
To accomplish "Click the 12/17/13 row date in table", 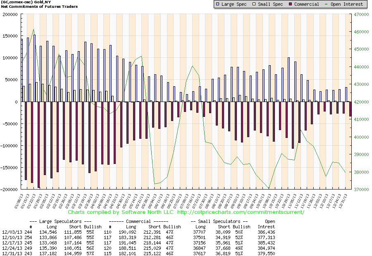I will (x=12, y=243).
